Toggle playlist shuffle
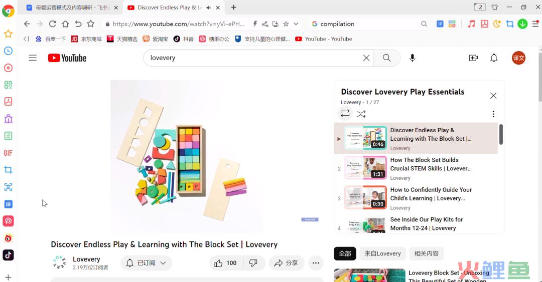Viewport: 542px width, 282px height. [x=361, y=114]
